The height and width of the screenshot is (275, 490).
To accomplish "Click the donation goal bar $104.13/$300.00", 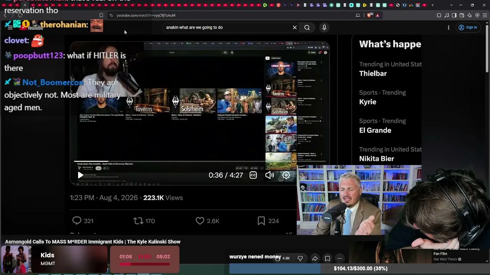I will tap(360, 269).
